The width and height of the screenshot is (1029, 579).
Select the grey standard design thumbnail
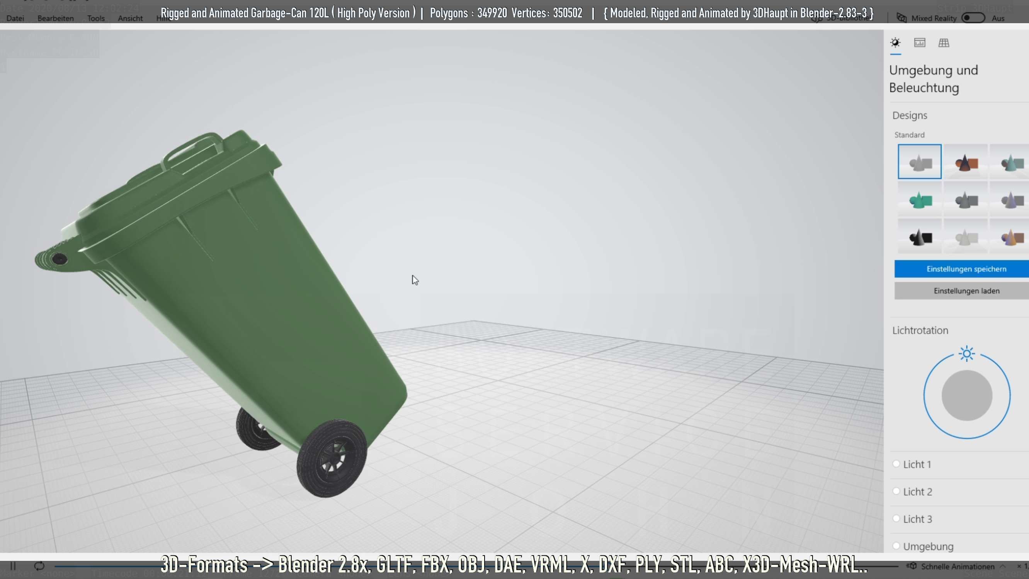click(x=920, y=161)
